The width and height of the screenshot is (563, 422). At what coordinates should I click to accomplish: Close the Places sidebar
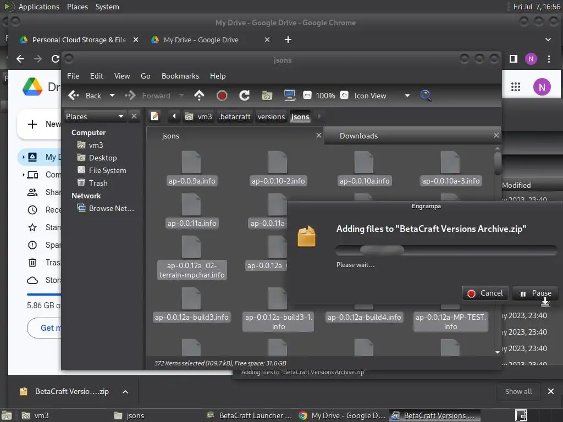coord(134,116)
